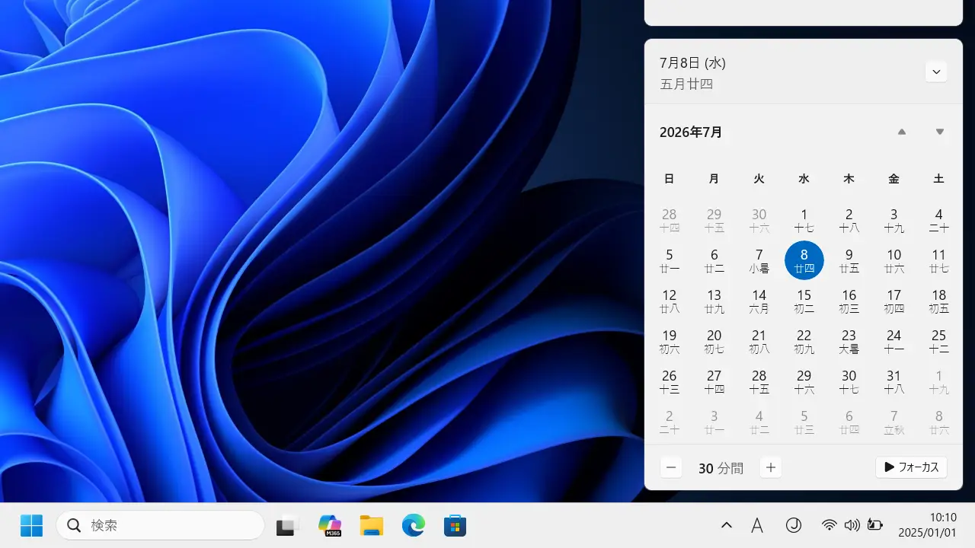Image resolution: width=975 pixels, height=548 pixels.
Task: Click the 30 分間 focus duration text
Action: [721, 468]
